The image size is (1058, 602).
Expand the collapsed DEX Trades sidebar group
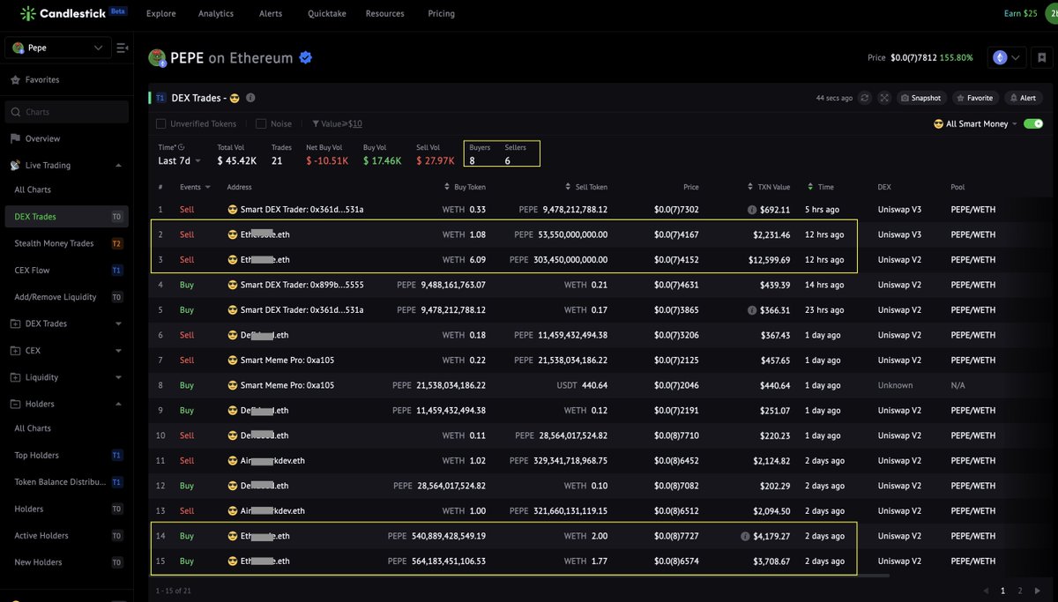pyautogui.click(x=119, y=323)
